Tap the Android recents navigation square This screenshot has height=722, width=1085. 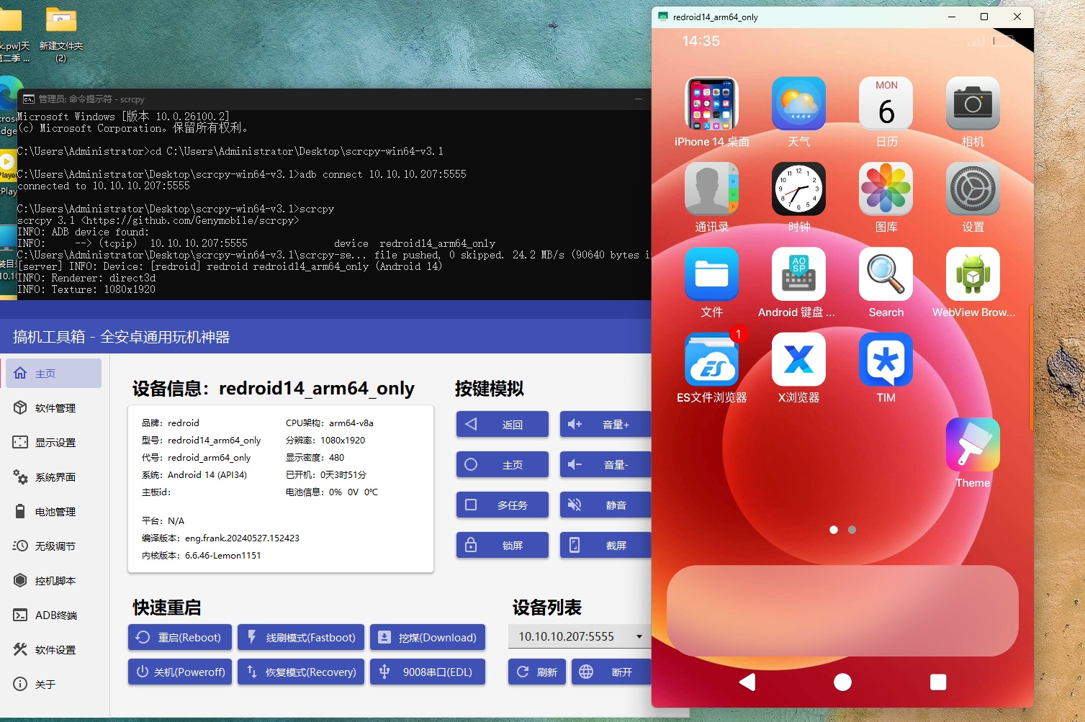[x=938, y=682]
